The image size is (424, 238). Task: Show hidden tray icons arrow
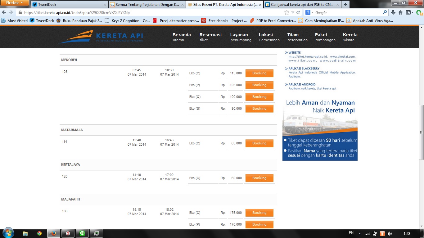[360, 233]
